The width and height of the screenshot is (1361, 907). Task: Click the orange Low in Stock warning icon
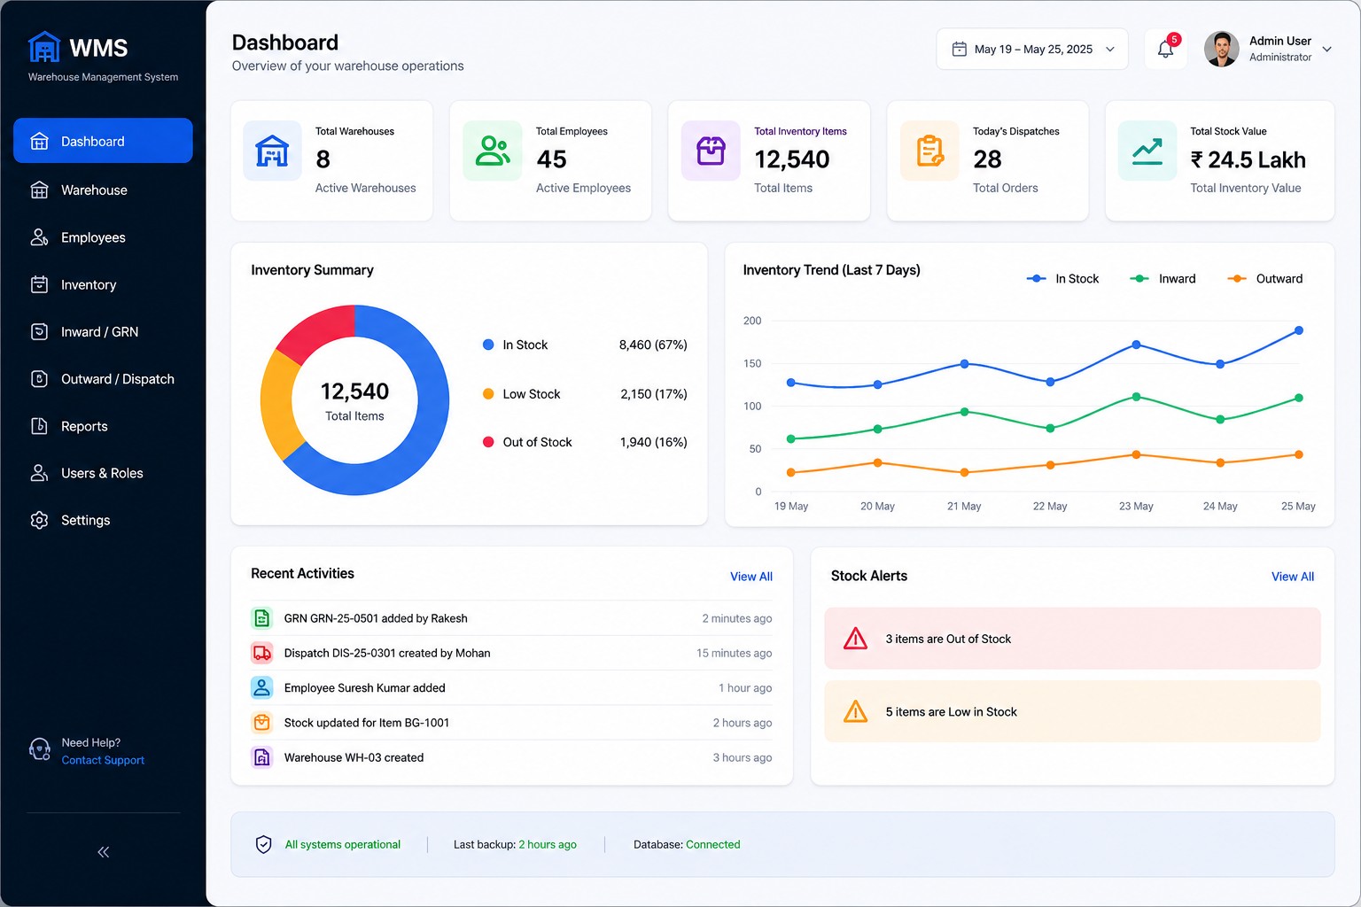[855, 711]
